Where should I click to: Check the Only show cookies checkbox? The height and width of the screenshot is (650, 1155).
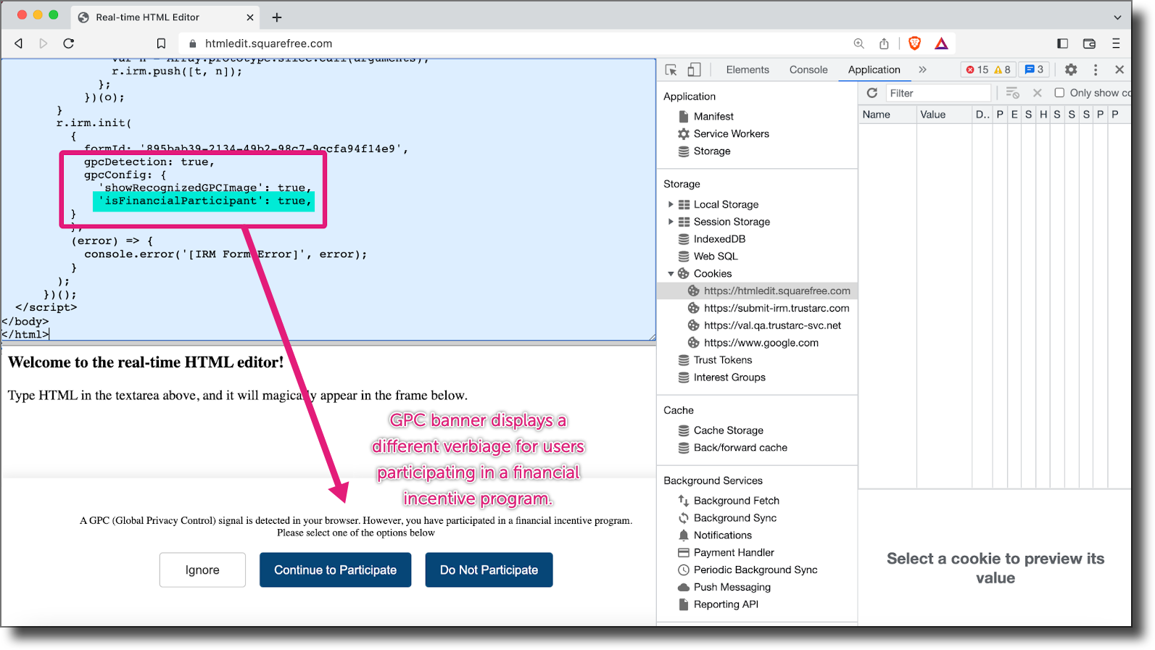[1059, 93]
